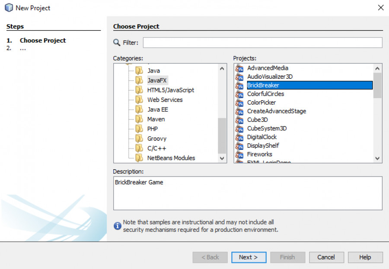This screenshot has width=389, height=269.
Task: Click the BrickBreaker project icon
Action: (x=239, y=85)
